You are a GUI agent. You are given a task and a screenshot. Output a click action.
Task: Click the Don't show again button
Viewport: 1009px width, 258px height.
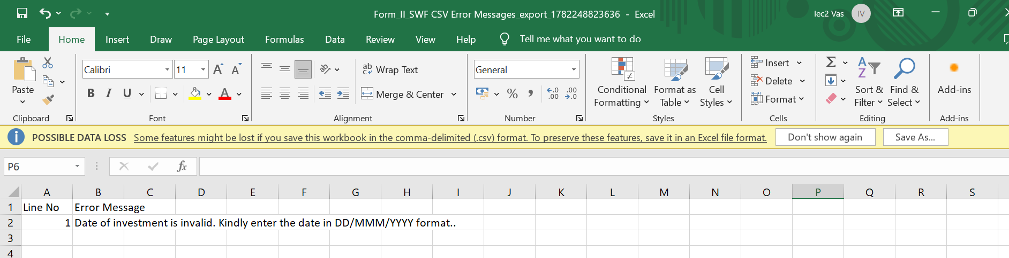(825, 137)
